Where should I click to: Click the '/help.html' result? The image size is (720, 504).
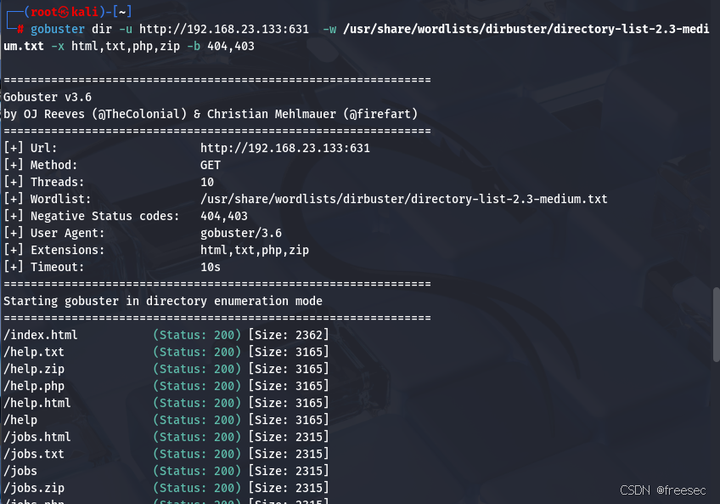37,404
